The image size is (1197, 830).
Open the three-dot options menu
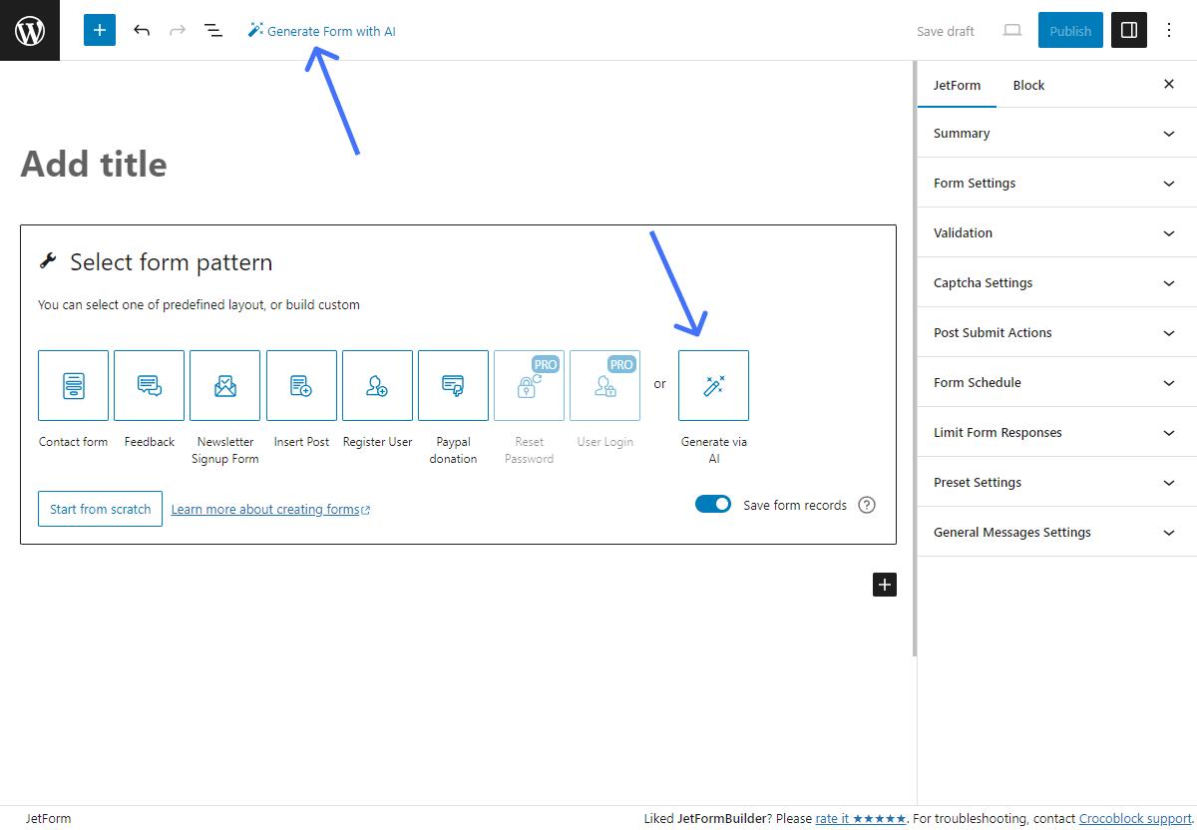(1170, 31)
